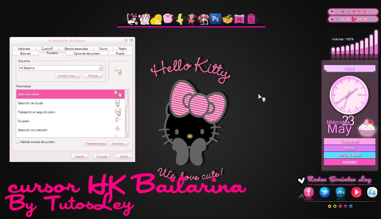Click the 'Examinar...' browse button
The width and height of the screenshot is (381, 219).
[119, 144]
